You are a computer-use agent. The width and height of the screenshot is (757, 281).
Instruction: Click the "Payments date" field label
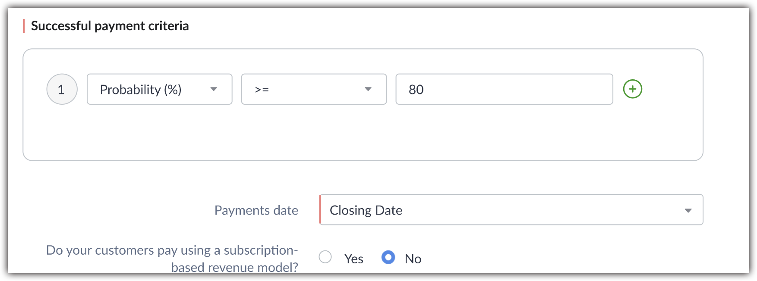(256, 210)
